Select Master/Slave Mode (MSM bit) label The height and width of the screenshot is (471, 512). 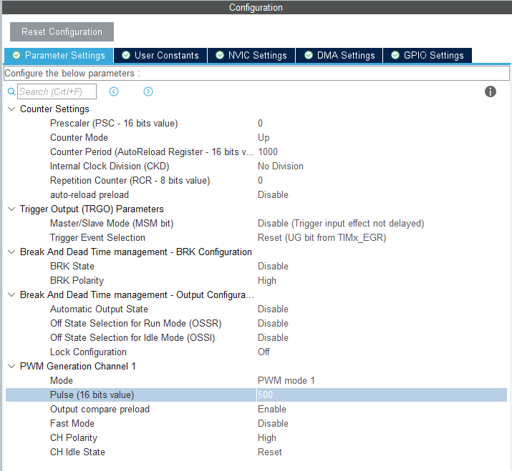(112, 223)
